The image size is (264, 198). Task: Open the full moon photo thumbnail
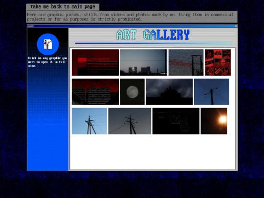click(132, 92)
